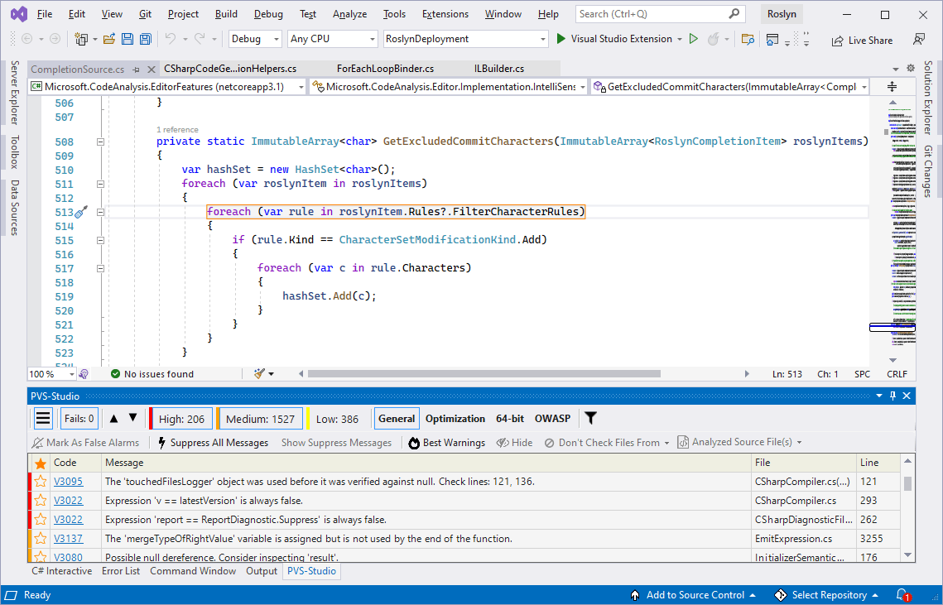Toggle the General analysis group
Viewport: 943px width, 605px height.
397,419
